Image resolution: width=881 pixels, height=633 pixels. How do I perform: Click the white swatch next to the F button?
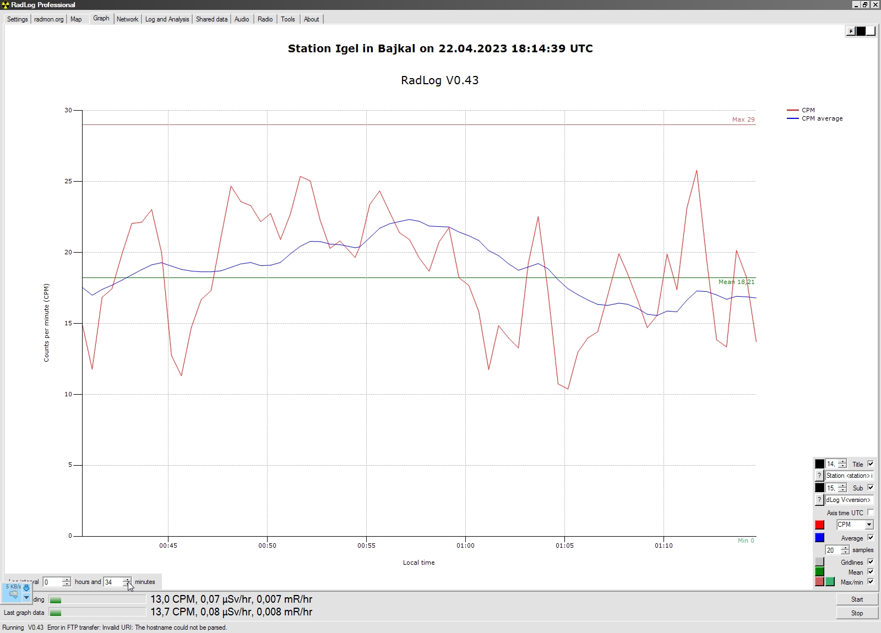871,31
